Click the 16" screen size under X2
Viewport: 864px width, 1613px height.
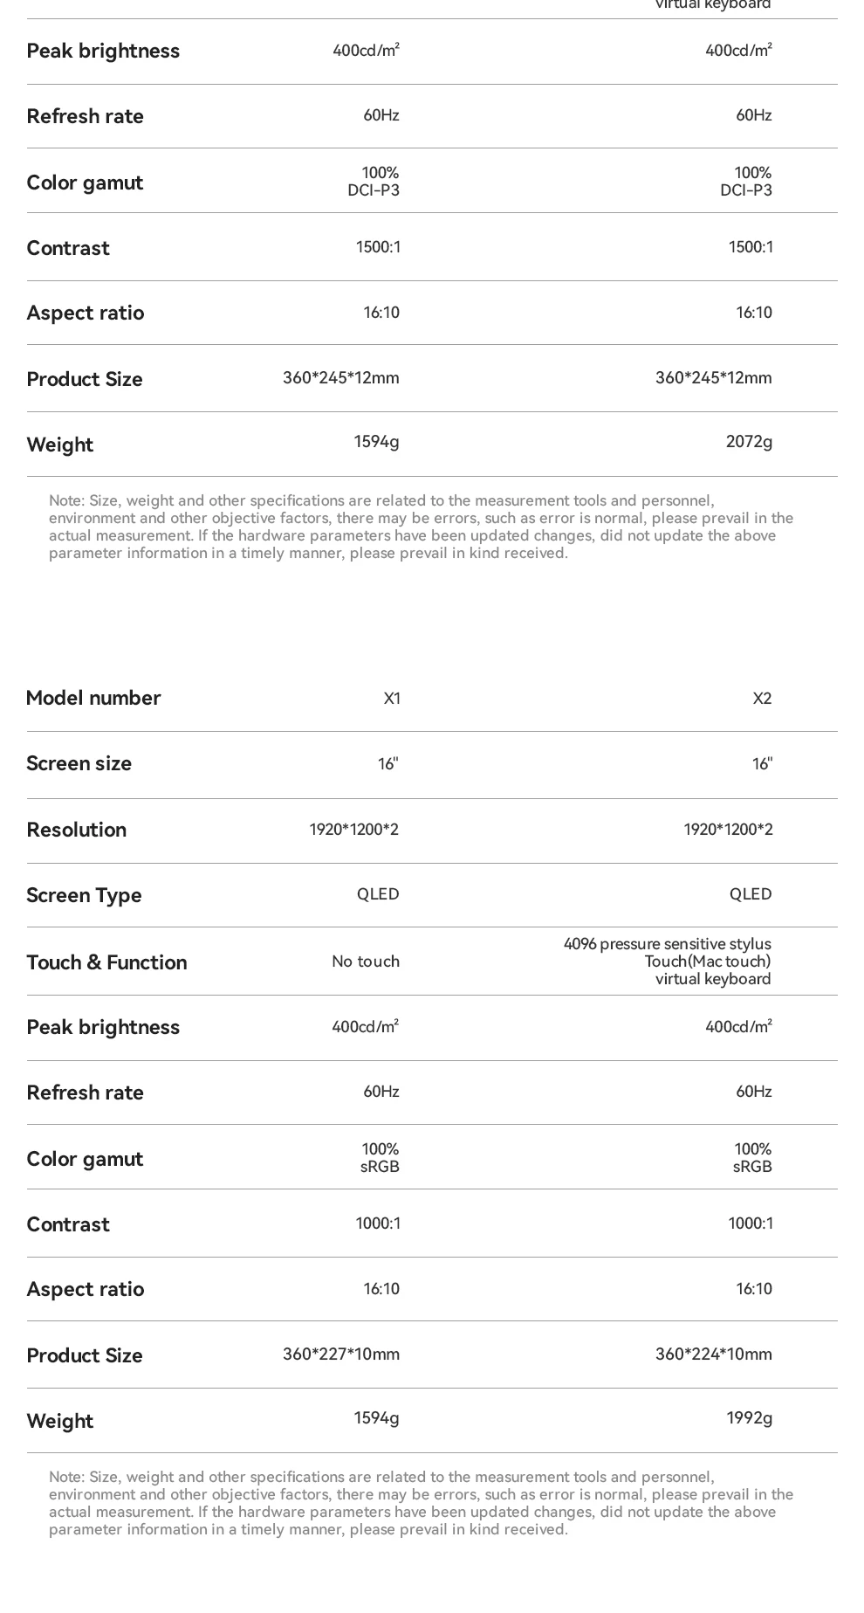click(762, 764)
